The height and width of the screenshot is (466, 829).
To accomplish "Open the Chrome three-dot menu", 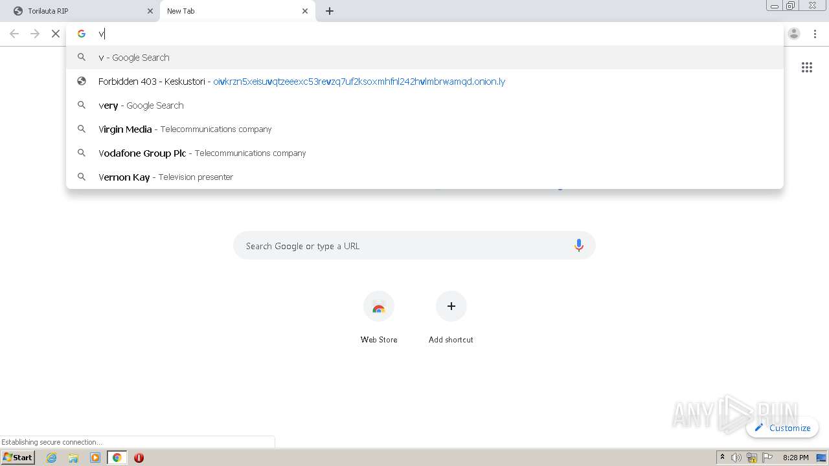I will click(x=815, y=34).
